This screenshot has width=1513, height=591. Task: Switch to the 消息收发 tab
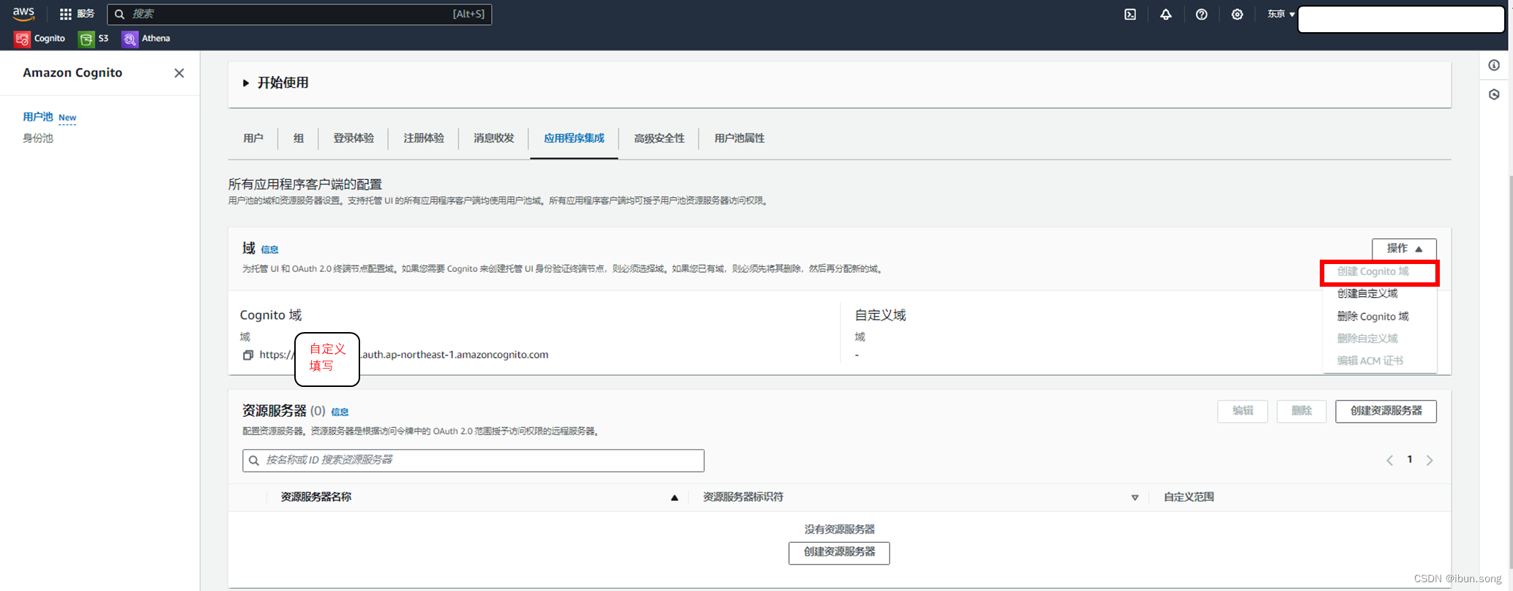point(494,138)
